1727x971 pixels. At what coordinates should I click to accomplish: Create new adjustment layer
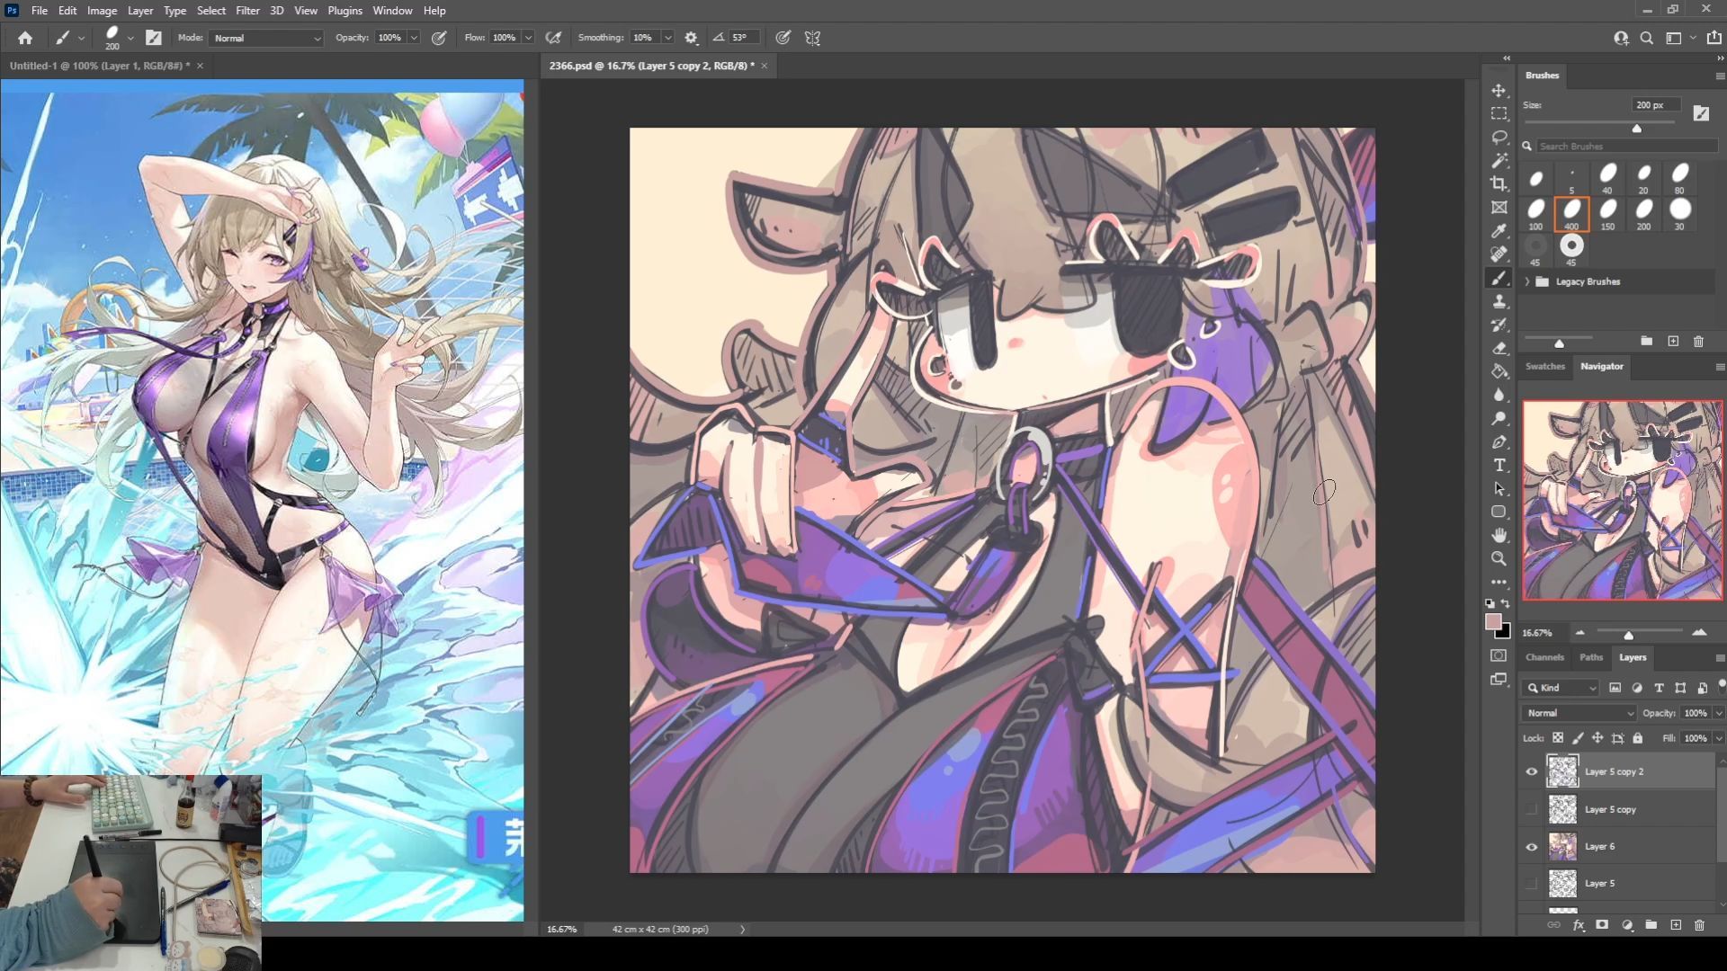[x=1627, y=925]
